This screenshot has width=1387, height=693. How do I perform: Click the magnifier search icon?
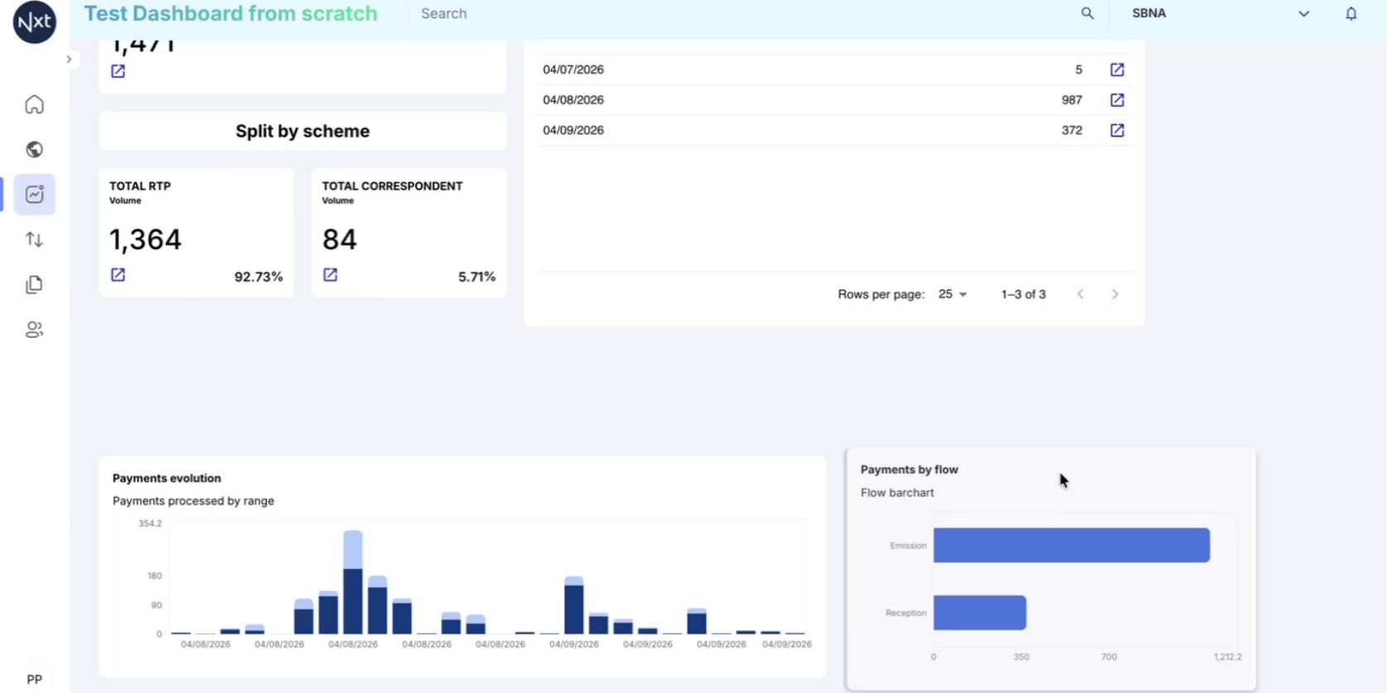(x=1087, y=13)
